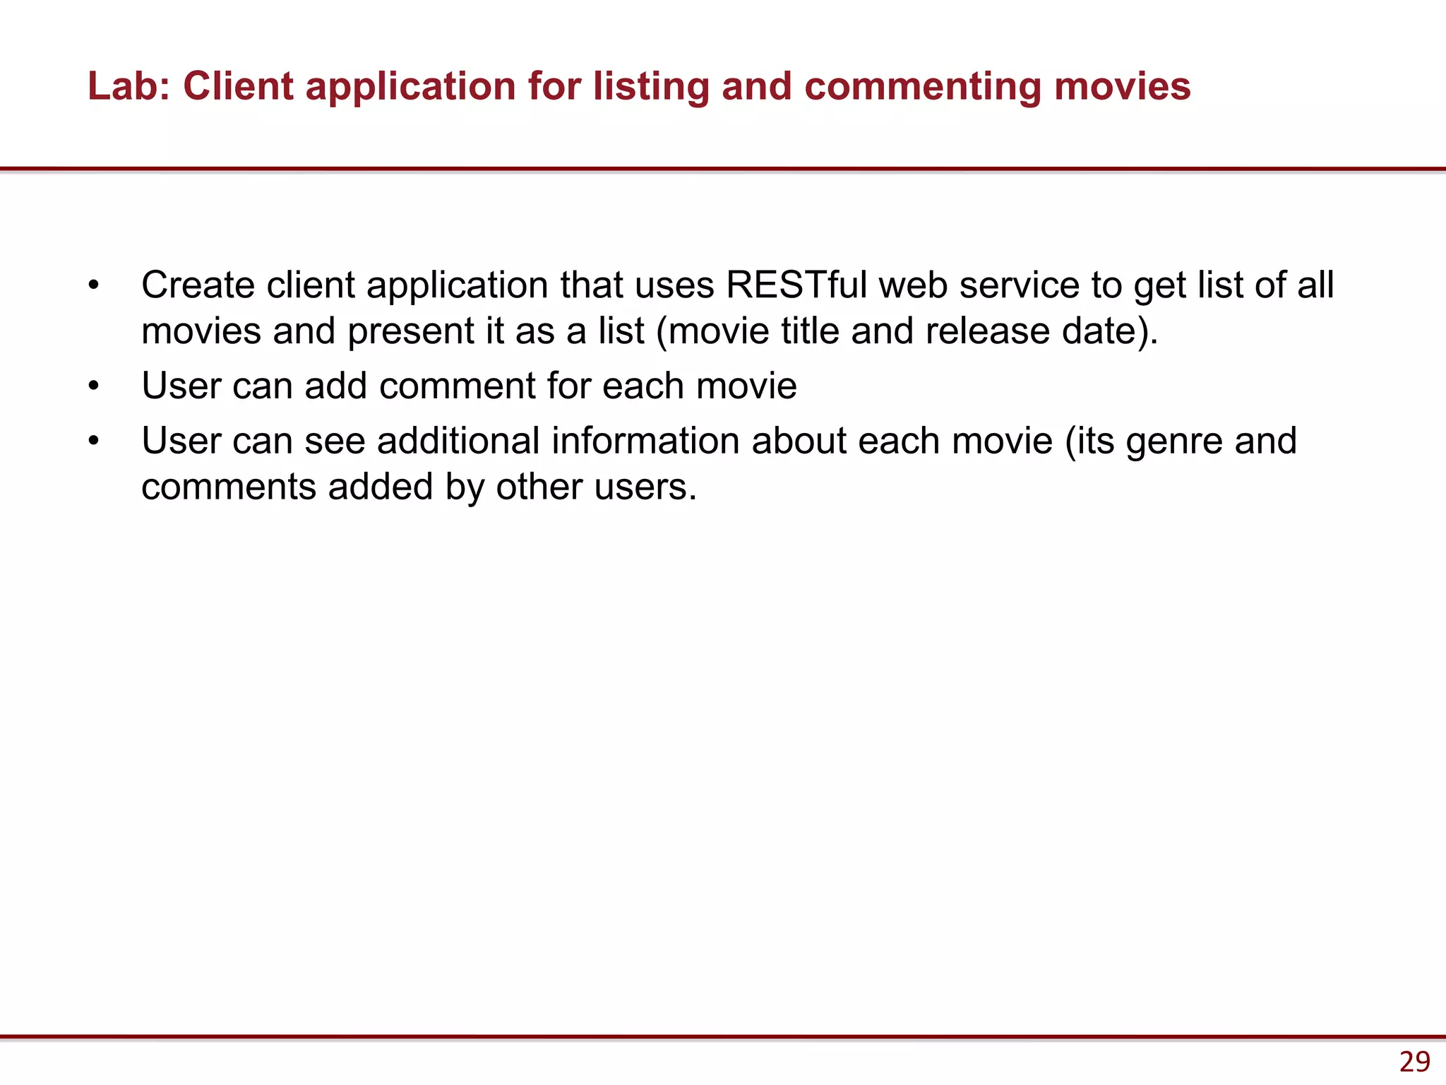Click the red footer line above page number

click(x=723, y=1037)
